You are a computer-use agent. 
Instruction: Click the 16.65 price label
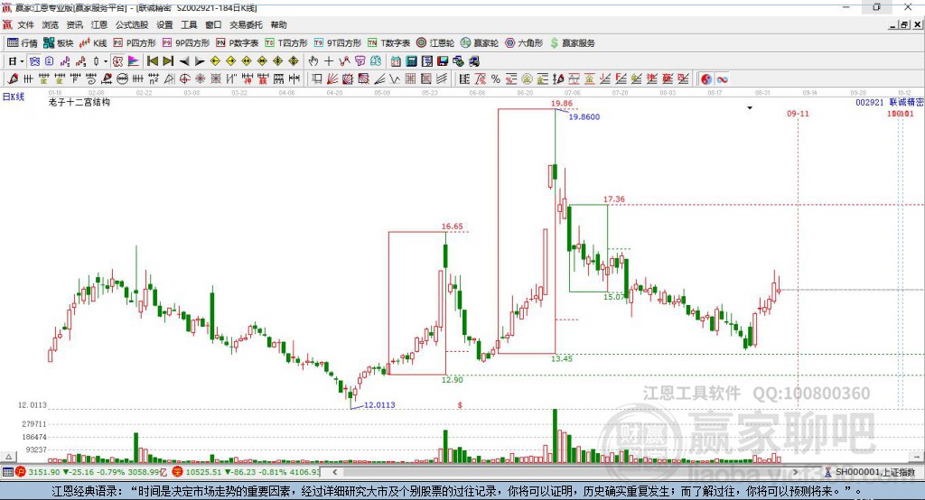pyautogui.click(x=452, y=226)
